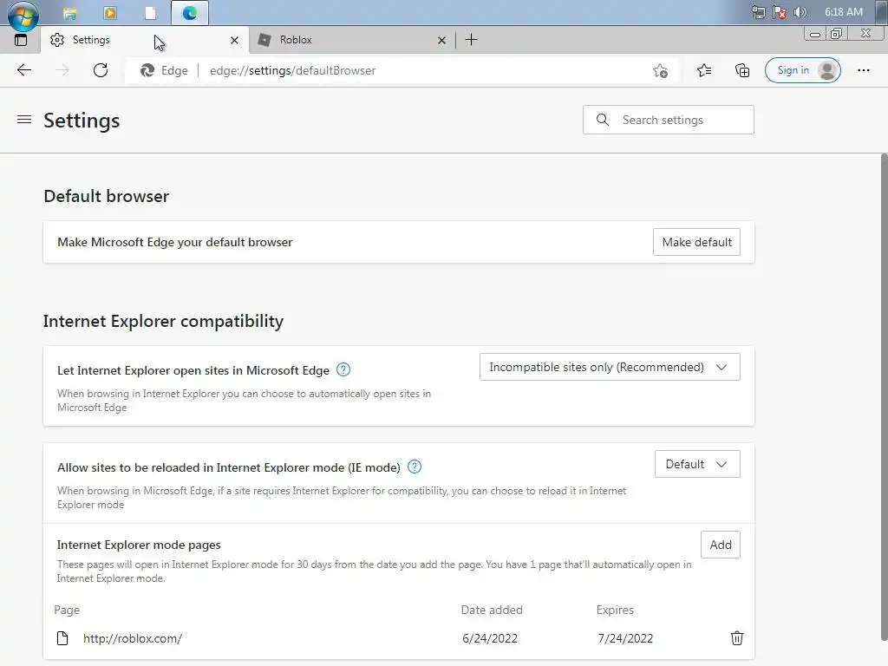
Task: Click the http://roblox.com/ page entry
Action: pos(133,638)
